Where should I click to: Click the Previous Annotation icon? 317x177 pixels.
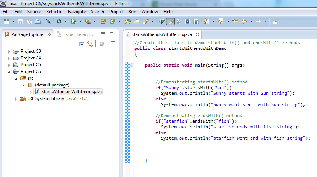tap(220, 21)
